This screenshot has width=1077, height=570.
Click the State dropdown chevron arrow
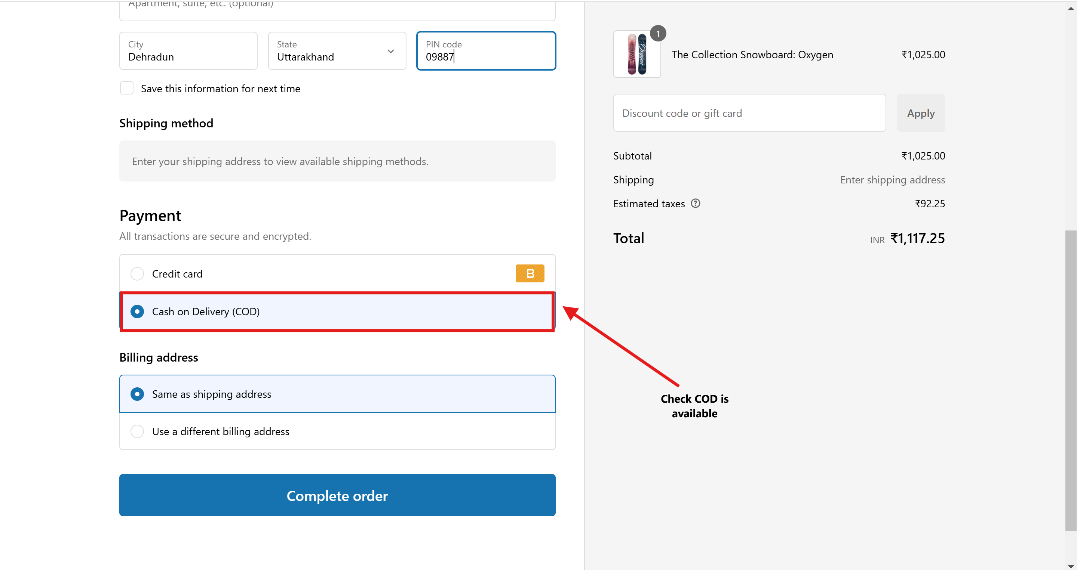point(391,52)
